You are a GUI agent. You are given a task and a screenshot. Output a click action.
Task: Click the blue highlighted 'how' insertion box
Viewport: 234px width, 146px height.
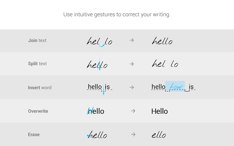175,86
